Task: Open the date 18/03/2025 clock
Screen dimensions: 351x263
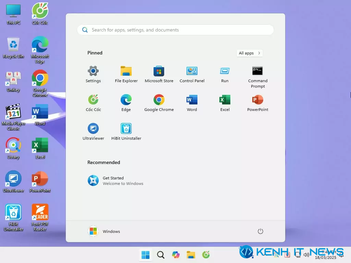Action: (x=326, y=255)
